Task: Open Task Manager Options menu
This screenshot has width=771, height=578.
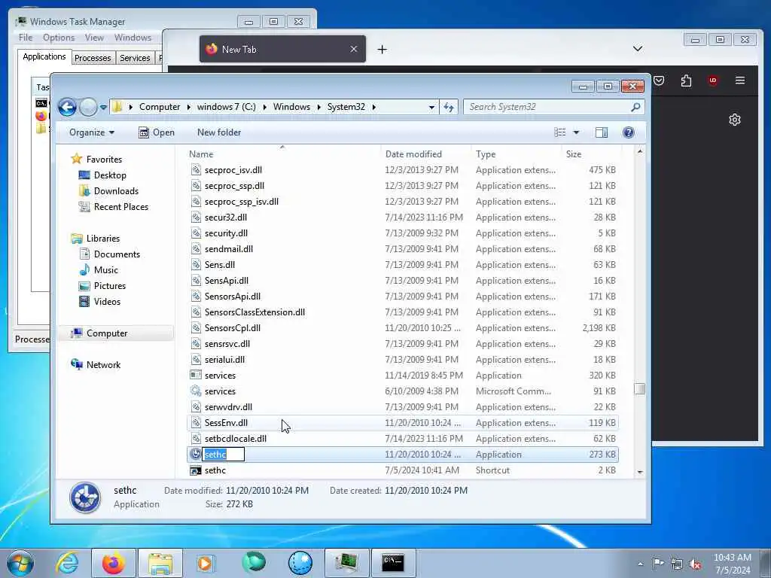Action: (x=59, y=38)
